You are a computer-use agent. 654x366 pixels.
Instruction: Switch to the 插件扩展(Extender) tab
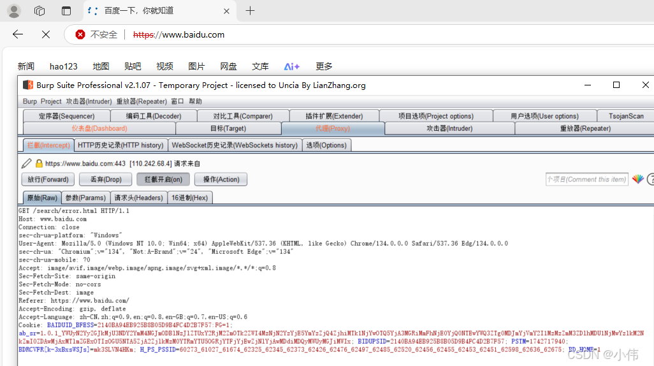click(334, 116)
